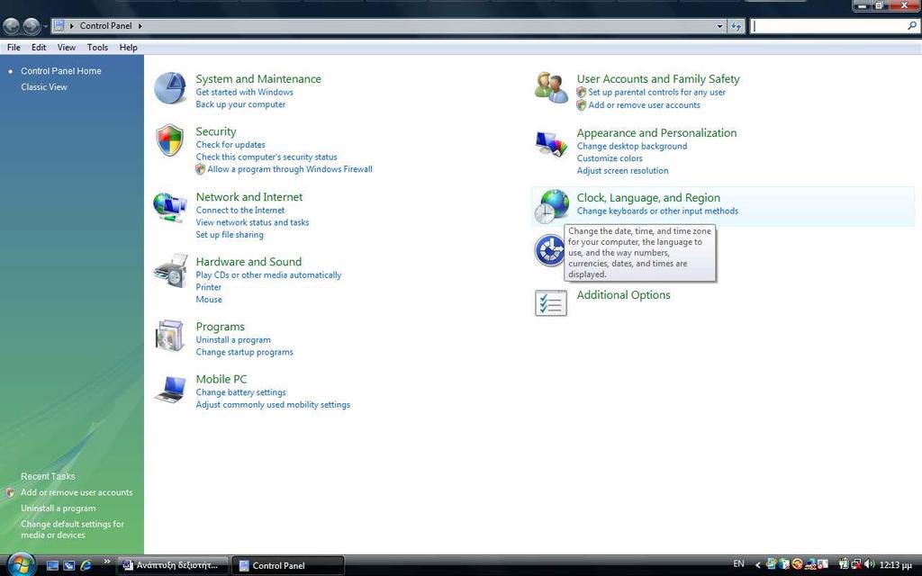
Task: Open Network and Internet heading
Action: click(249, 197)
